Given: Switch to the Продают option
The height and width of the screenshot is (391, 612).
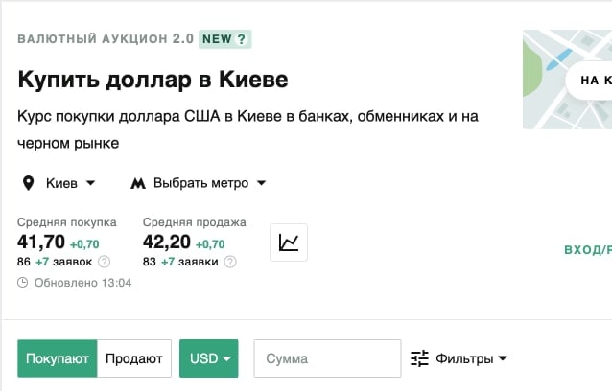Looking at the screenshot, I should point(134,358).
